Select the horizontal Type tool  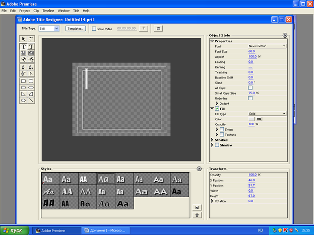point(23,46)
